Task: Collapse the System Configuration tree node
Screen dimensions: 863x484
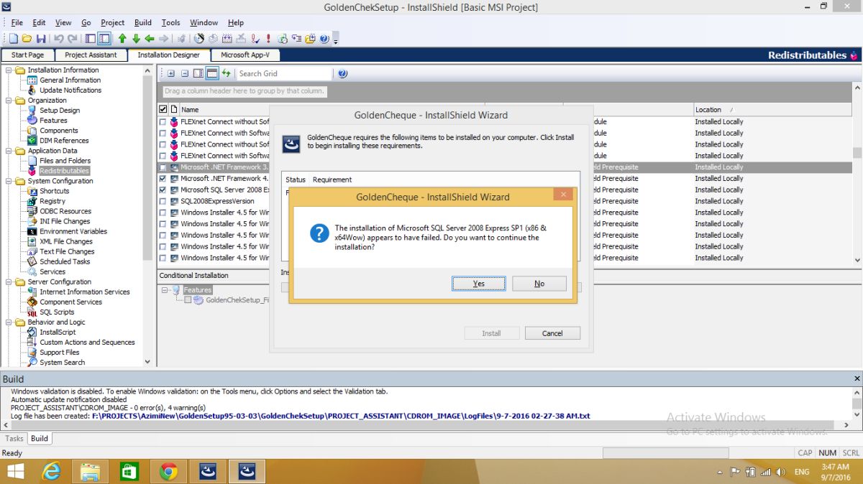Action: click(9, 181)
